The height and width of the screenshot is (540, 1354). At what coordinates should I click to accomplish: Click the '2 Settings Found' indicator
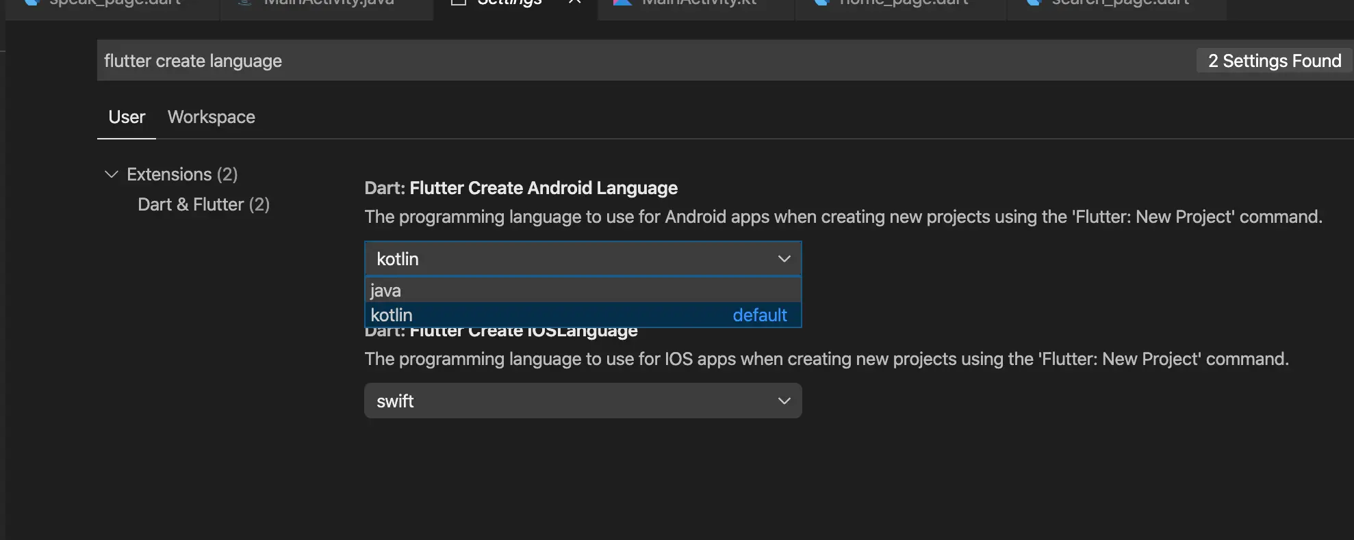pyautogui.click(x=1275, y=61)
